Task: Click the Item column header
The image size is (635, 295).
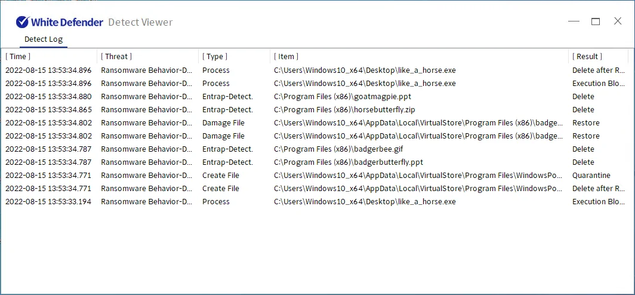Action: pos(286,56)
